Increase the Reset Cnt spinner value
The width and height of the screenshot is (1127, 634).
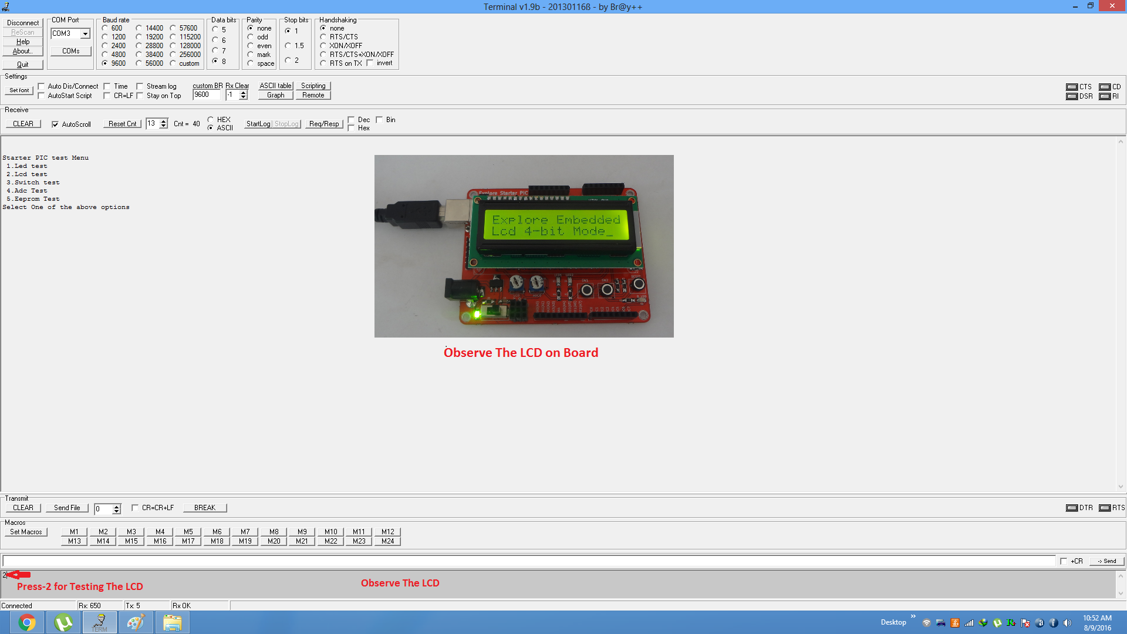click(164, 122)
